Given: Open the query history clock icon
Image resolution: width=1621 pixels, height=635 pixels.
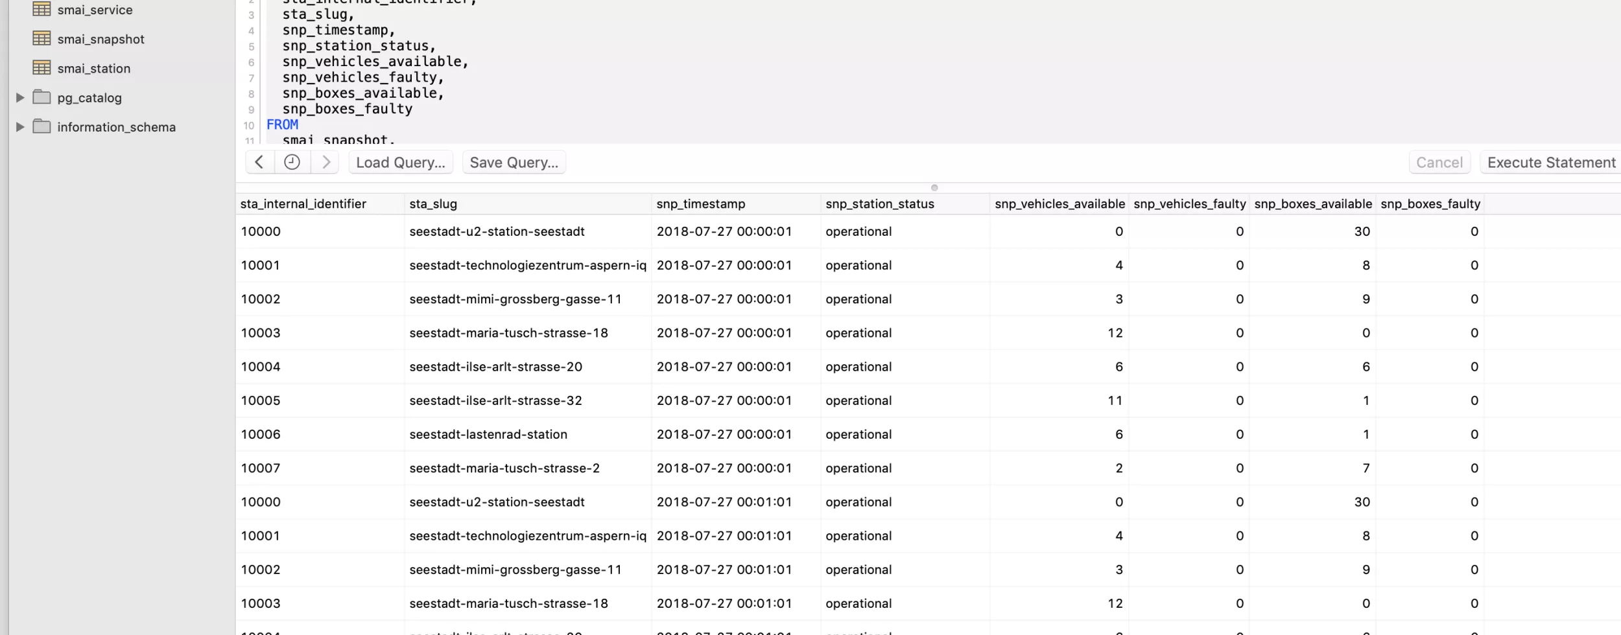Looking at the screenshot, I should tap(292, 162).
